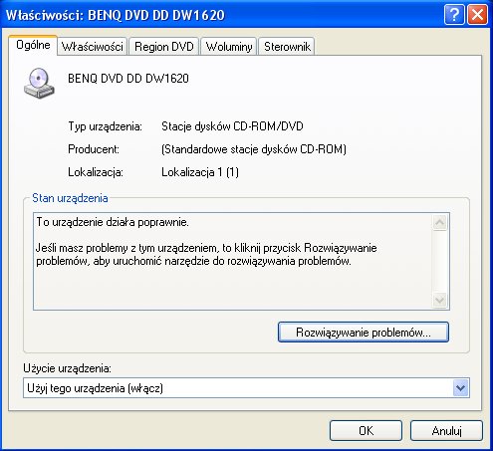Screen dimensions: 493x451
Task: Click device name text BENQ DVD DD DW1620
Action: click(x=128, y=79)
